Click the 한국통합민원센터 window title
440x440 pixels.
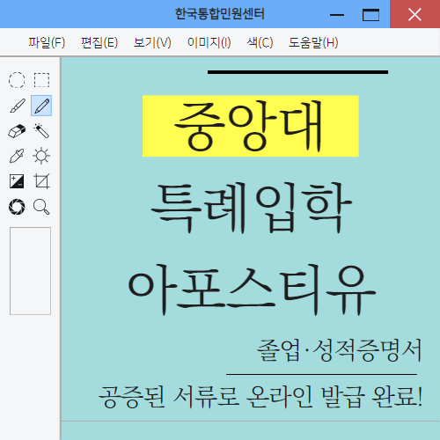click(220, 14)
